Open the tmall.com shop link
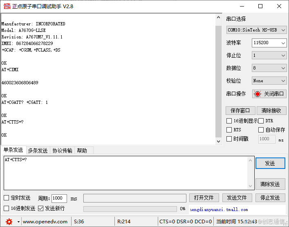This screenshot has width=289, height=227. (x=219, y=210)
